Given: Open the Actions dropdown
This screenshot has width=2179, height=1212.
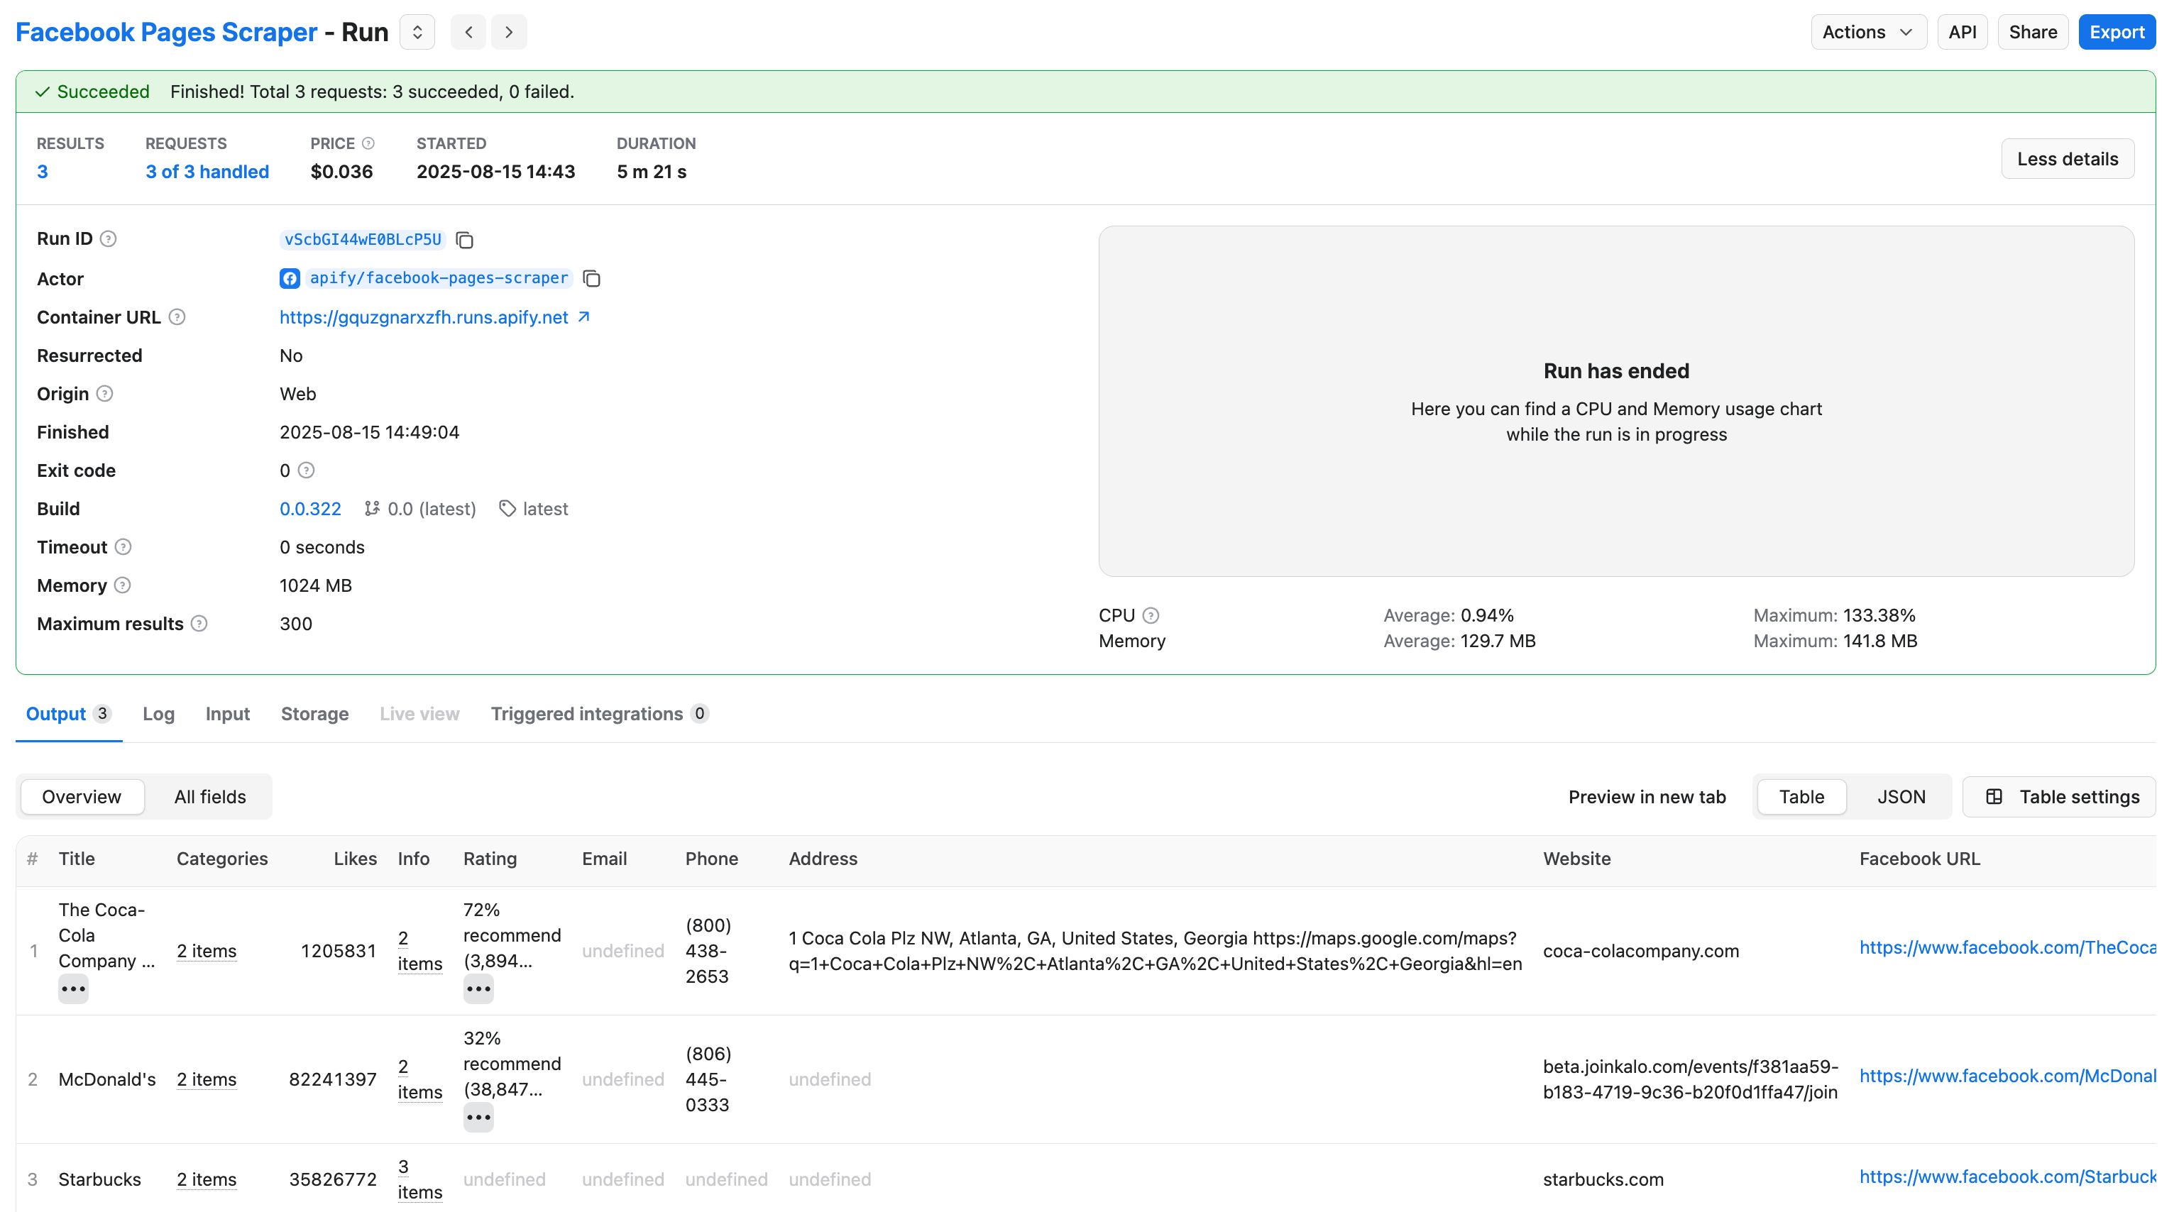Looking at the screenshot, I should point(1867,31).
